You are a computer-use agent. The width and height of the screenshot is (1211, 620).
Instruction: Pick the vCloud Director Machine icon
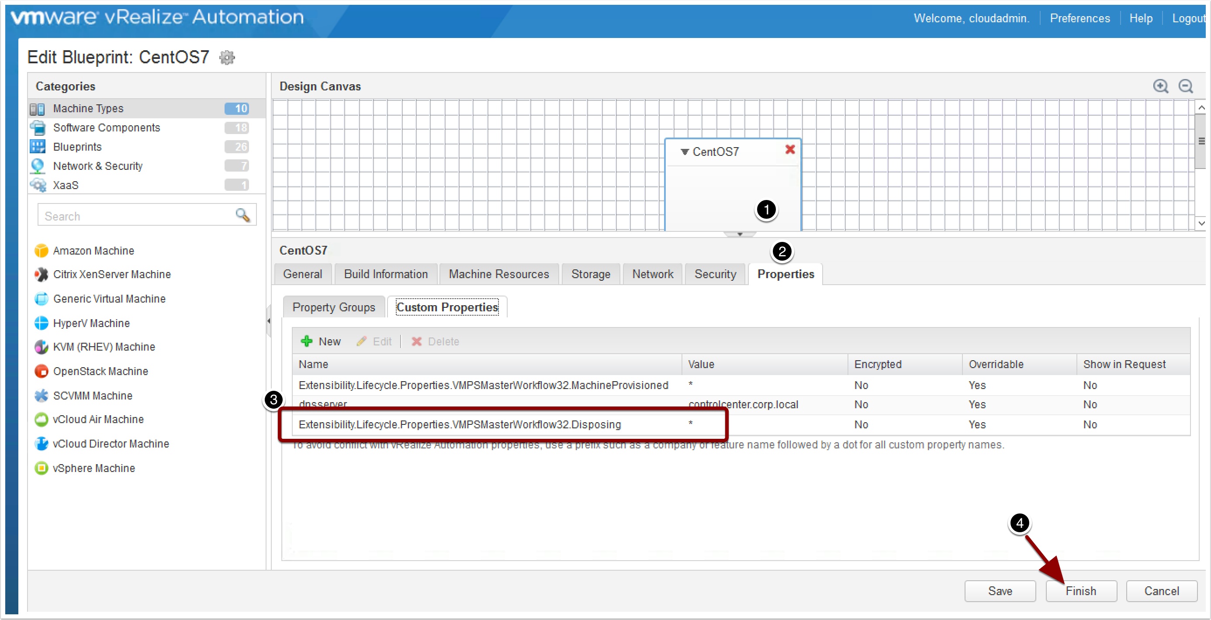point(42,444)
